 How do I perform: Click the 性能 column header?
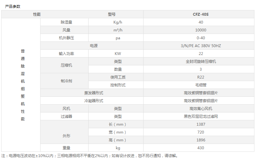point(37,14)
